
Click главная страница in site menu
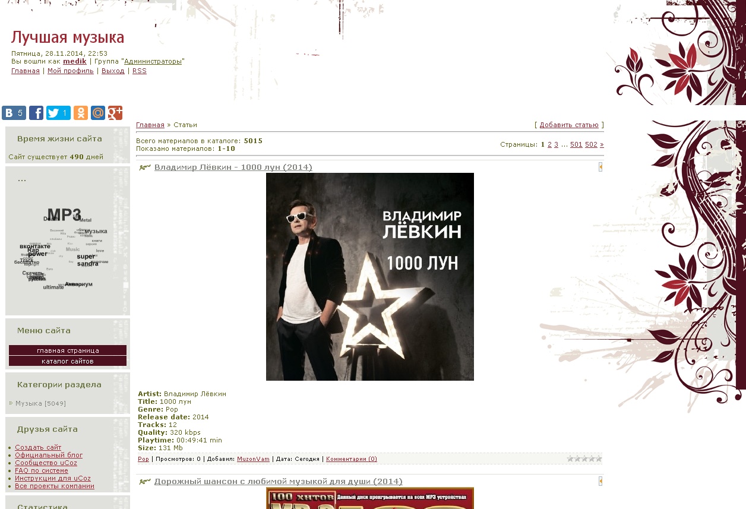[x=68, y=350]
